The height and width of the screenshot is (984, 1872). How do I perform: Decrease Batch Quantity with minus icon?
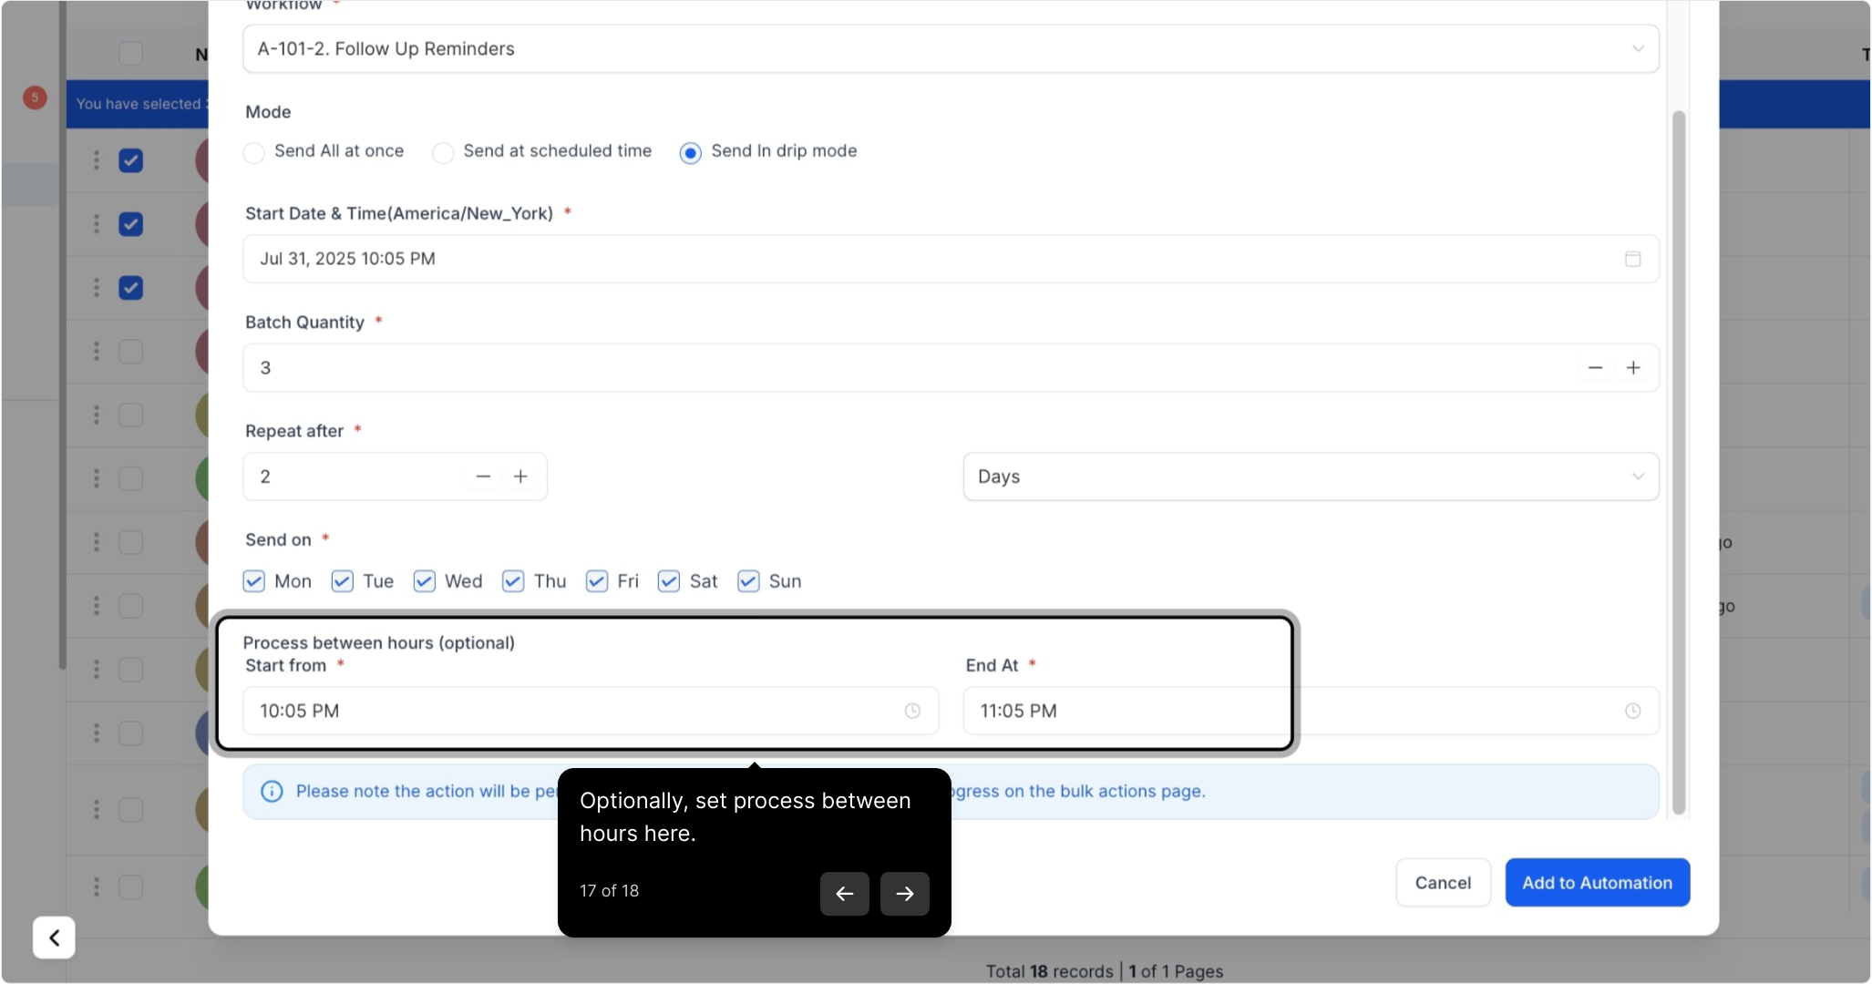tap(1595, 368)
